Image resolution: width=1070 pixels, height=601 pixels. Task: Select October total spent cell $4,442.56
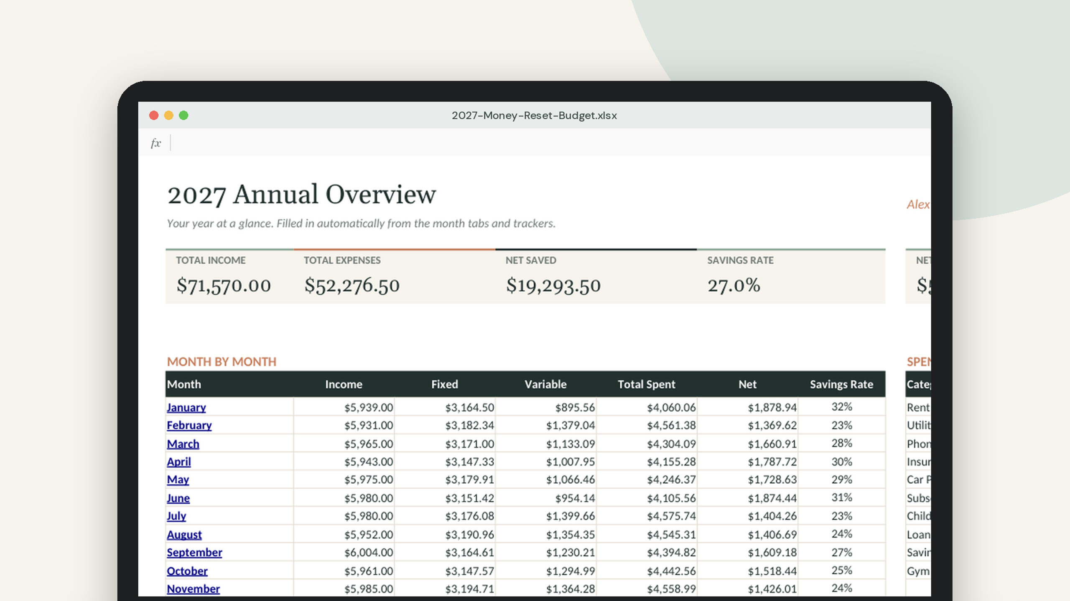coord(647,571)
